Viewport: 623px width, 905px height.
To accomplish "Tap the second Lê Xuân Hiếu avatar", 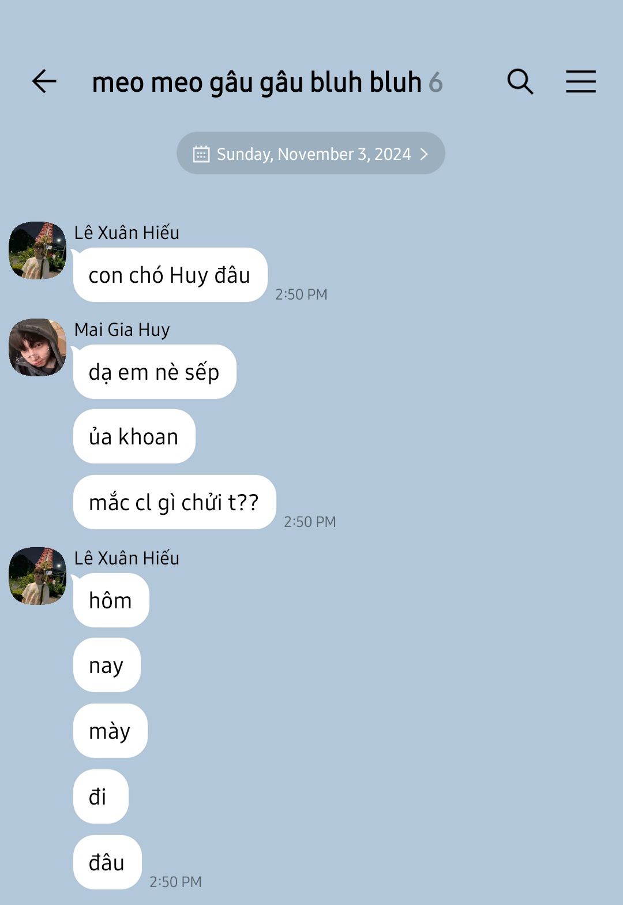I will coord(37,576).
